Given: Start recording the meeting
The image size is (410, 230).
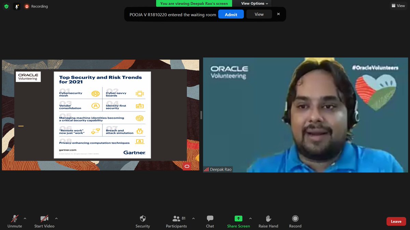Looking at the screenshot, I should tap(295, 221).
